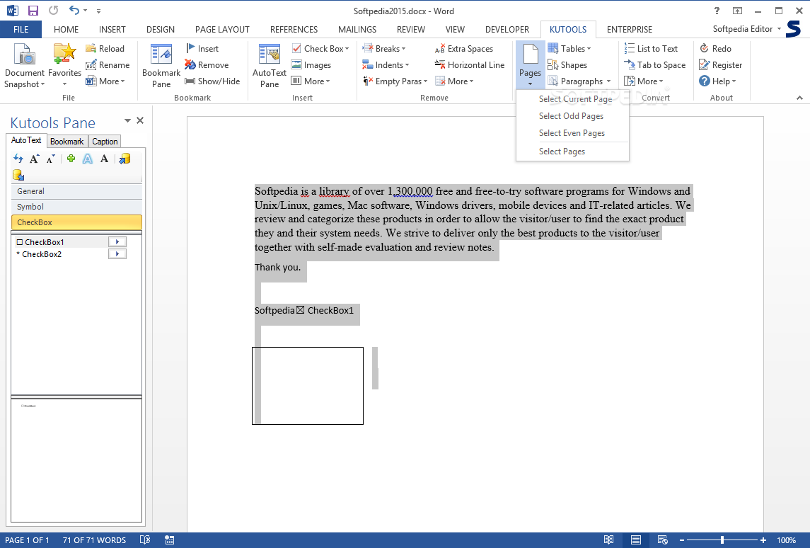
Task: Choose Select Current Page
Action: [x=572, y=98]
